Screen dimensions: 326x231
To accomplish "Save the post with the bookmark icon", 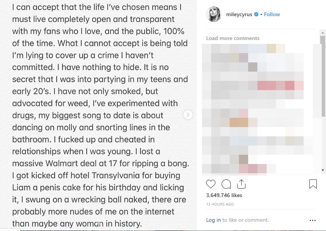I will click(x=313, y=184).
